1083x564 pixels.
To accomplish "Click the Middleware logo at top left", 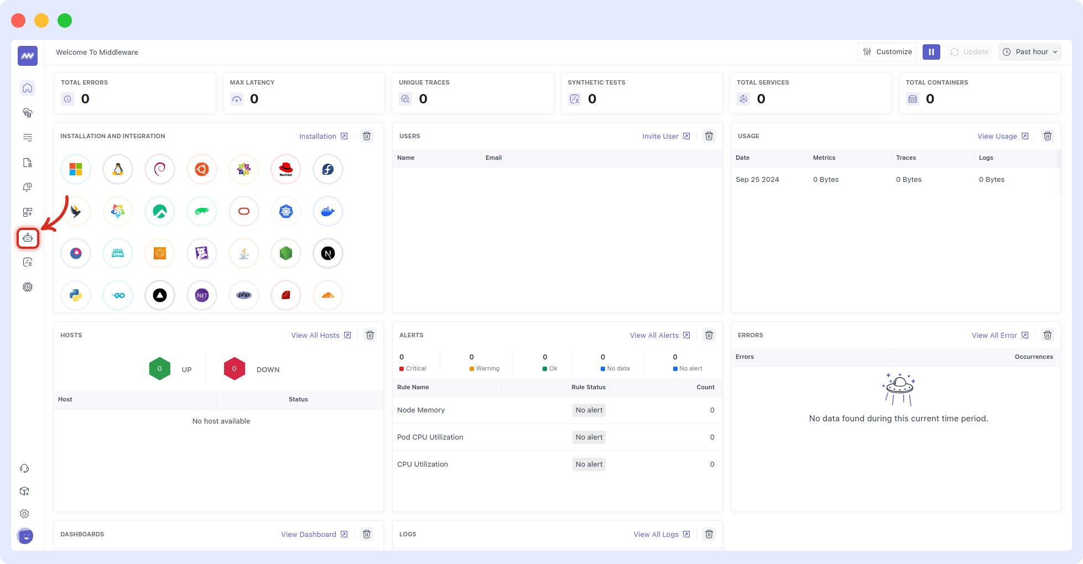I will tap(27, 55).
